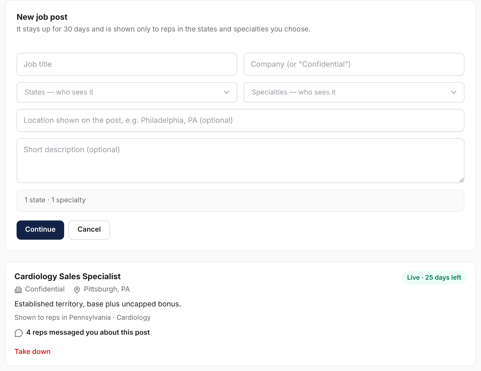Screen dimensions: 481x371
Task: Click into the Short description text area
Action: 241,161
